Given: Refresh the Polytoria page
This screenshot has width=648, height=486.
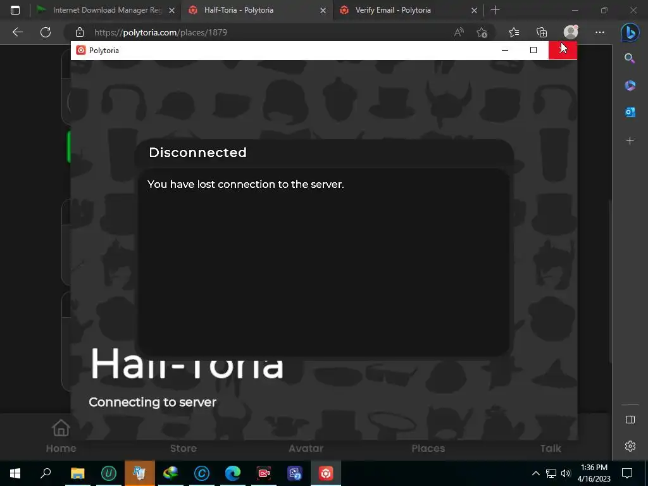Looking at the screenshot, I should pos(46,32).
